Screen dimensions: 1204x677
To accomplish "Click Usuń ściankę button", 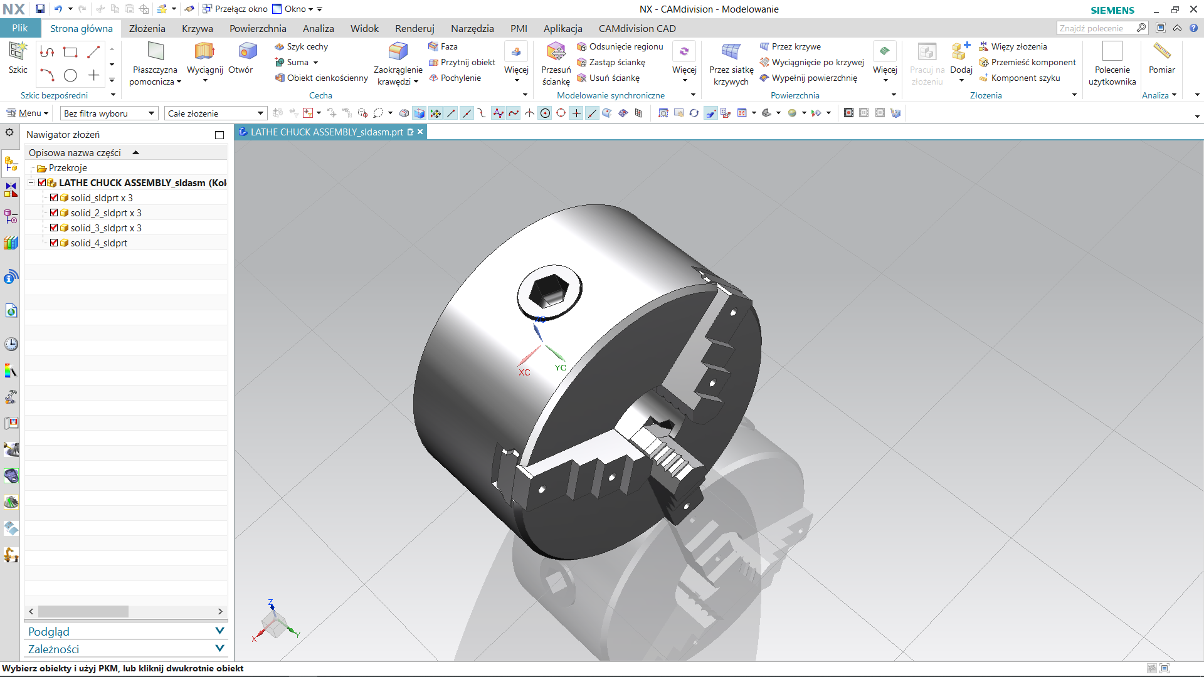I will coord(608,78).
